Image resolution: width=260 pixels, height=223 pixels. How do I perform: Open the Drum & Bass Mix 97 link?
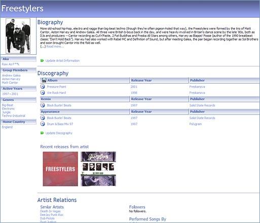pos(60,124)
